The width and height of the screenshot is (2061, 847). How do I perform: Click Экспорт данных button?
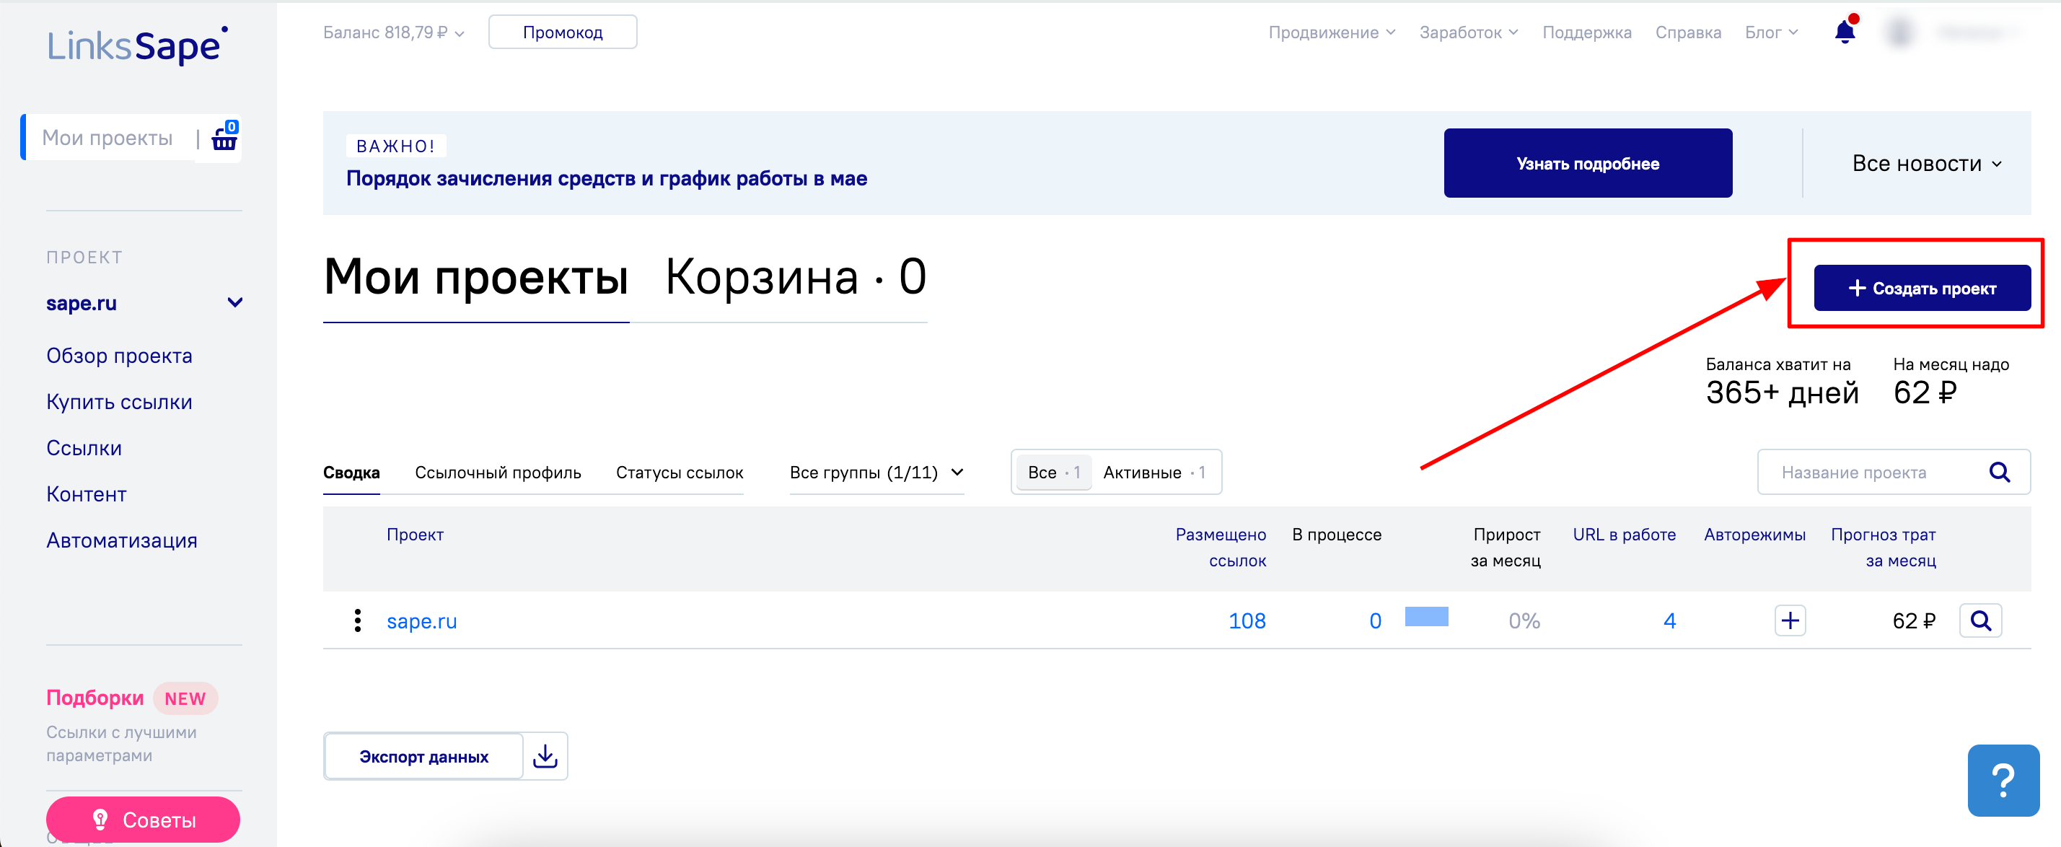423,756
